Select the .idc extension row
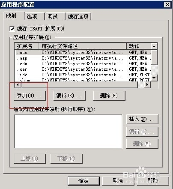The image size is (173, 189). click(83, 75)
